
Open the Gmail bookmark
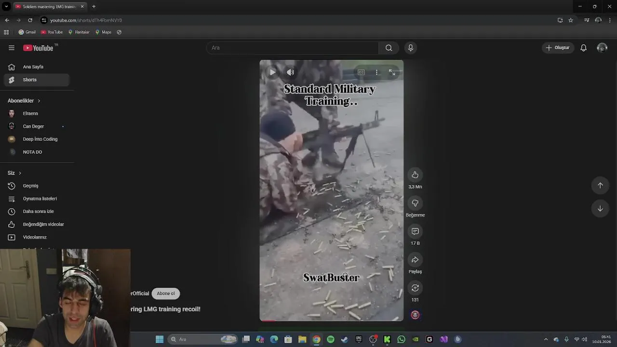(27, 32)
